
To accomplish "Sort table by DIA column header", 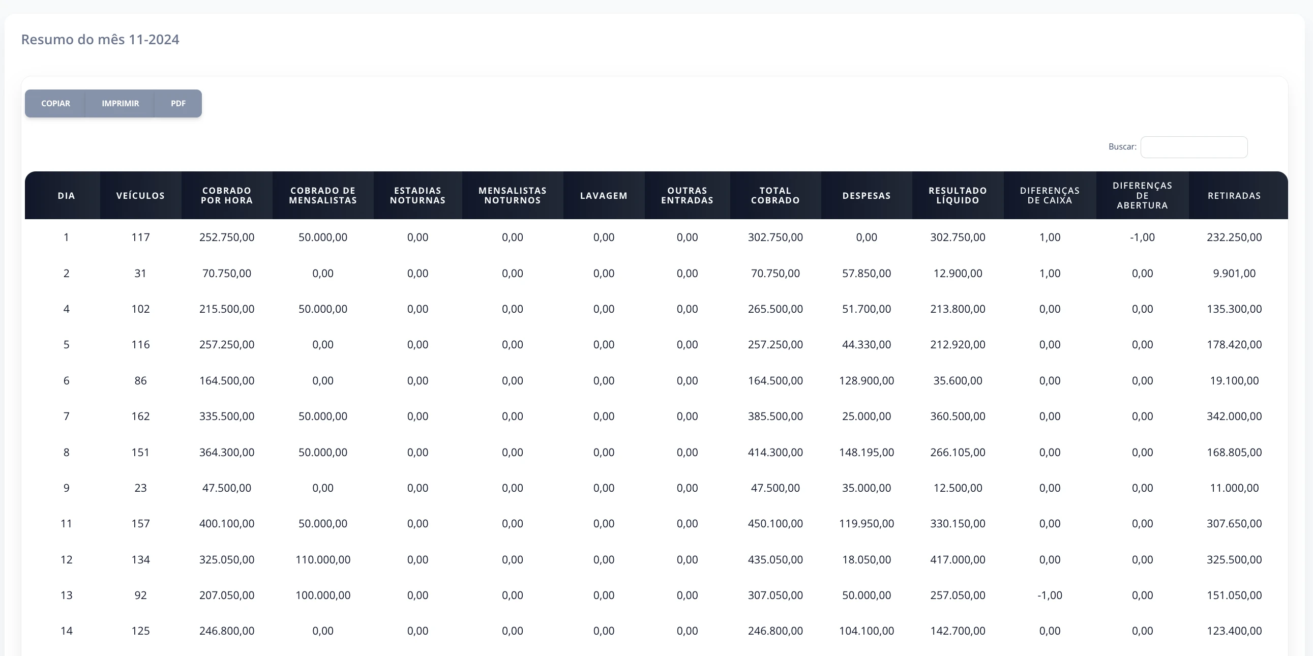I will [x=66, y=195].
